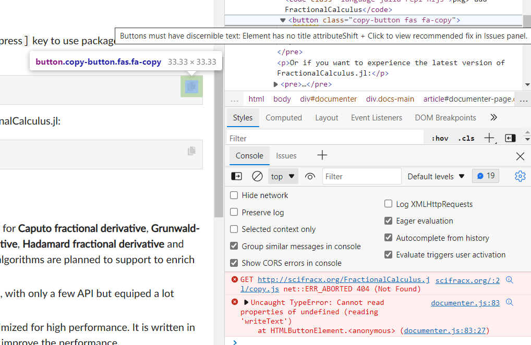Click the console message Filter field
This screenshot has width=531, height=345.
pos(361,176)
